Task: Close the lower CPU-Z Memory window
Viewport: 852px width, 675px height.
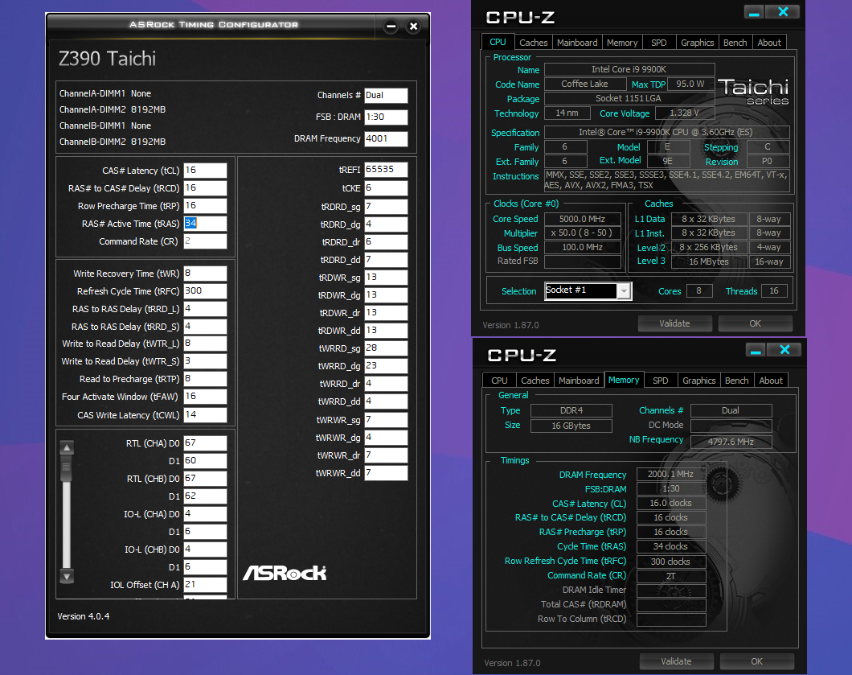Action: (784, 350)
